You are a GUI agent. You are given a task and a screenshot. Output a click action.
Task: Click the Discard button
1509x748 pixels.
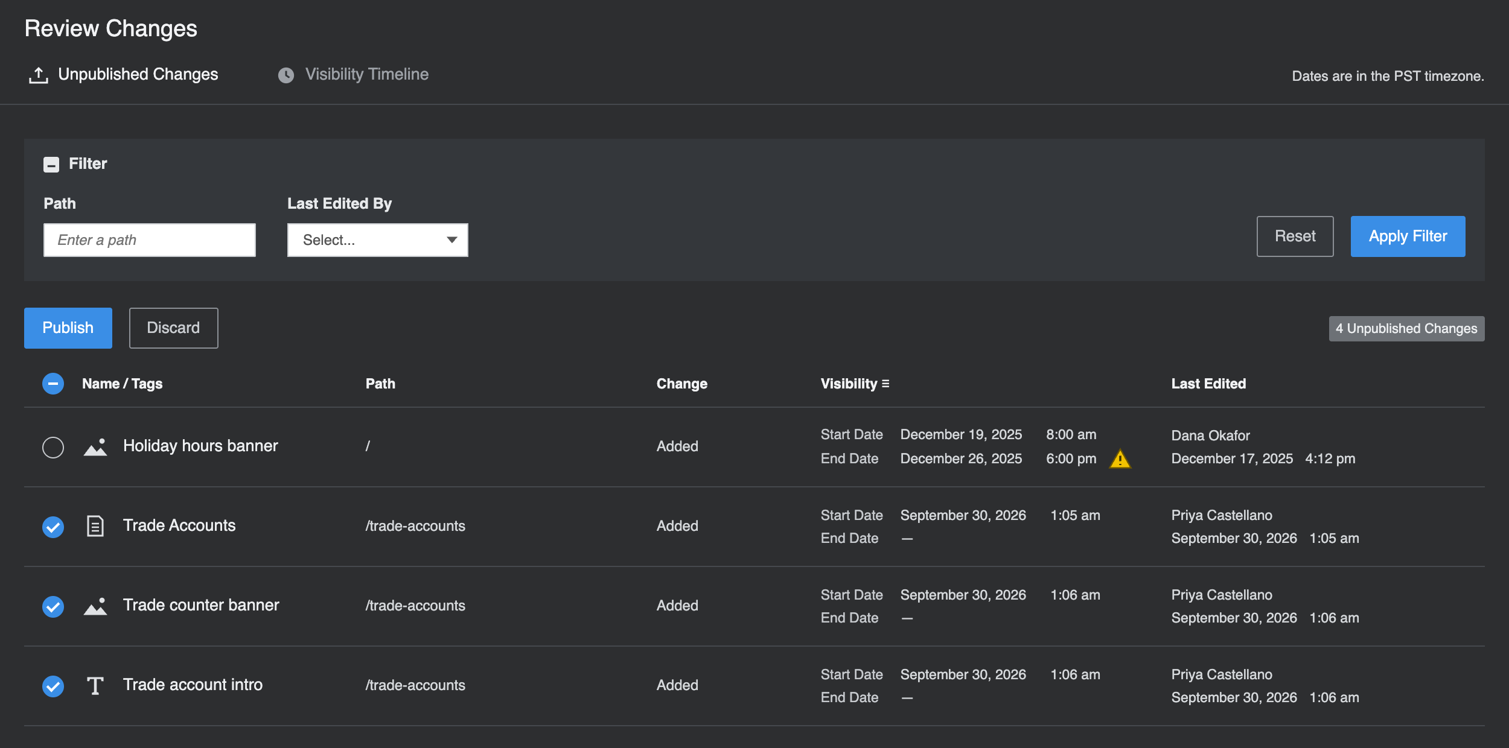[174, 328]
